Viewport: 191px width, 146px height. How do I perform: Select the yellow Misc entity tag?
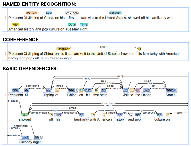point(15,25)
